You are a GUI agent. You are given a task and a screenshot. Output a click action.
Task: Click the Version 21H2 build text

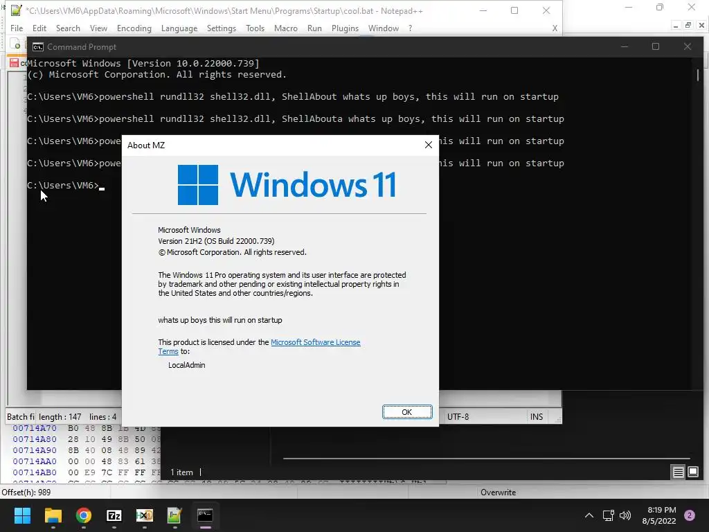click(x=216, y=241)
